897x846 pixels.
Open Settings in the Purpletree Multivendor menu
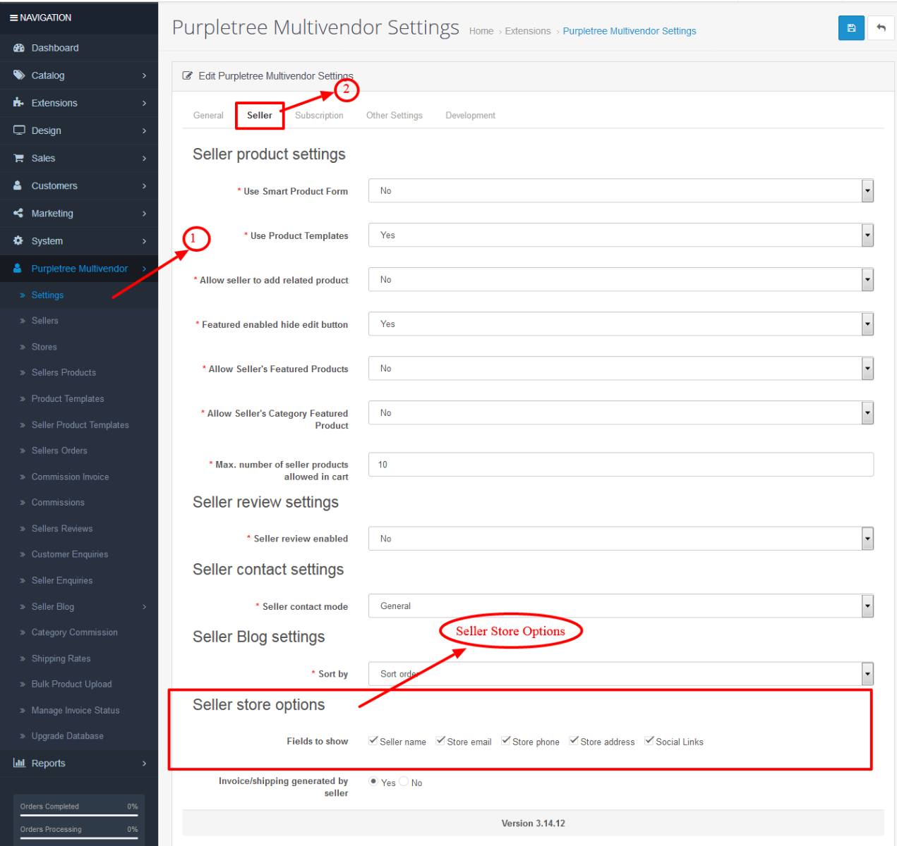47,295
